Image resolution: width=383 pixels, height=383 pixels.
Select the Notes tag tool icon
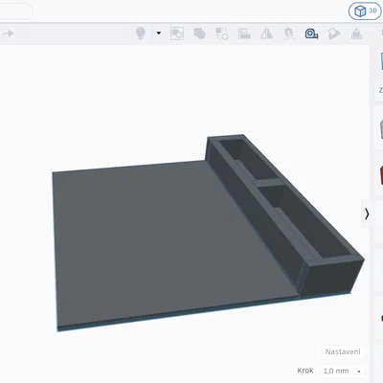(x=334, y=34)
